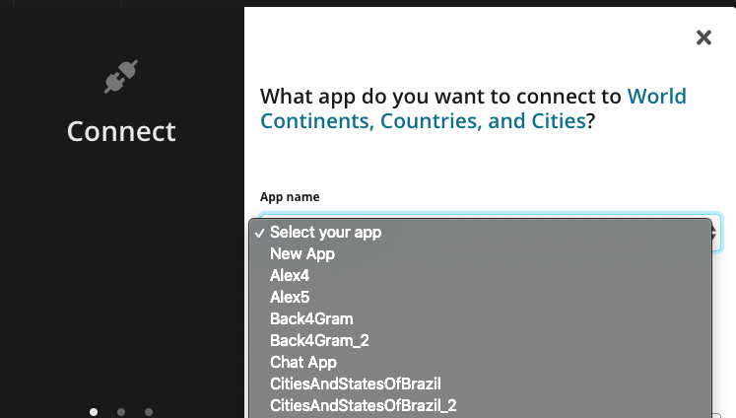The image size is (736, 418).
Task: Select "Back4Gram" from the dropdown
Action: coord(481,318)
